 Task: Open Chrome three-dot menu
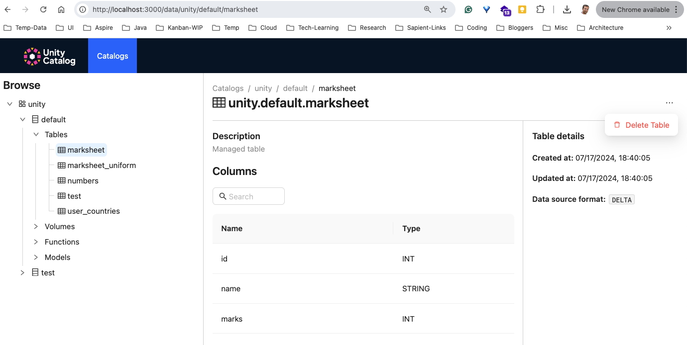[x=676, y=9]
